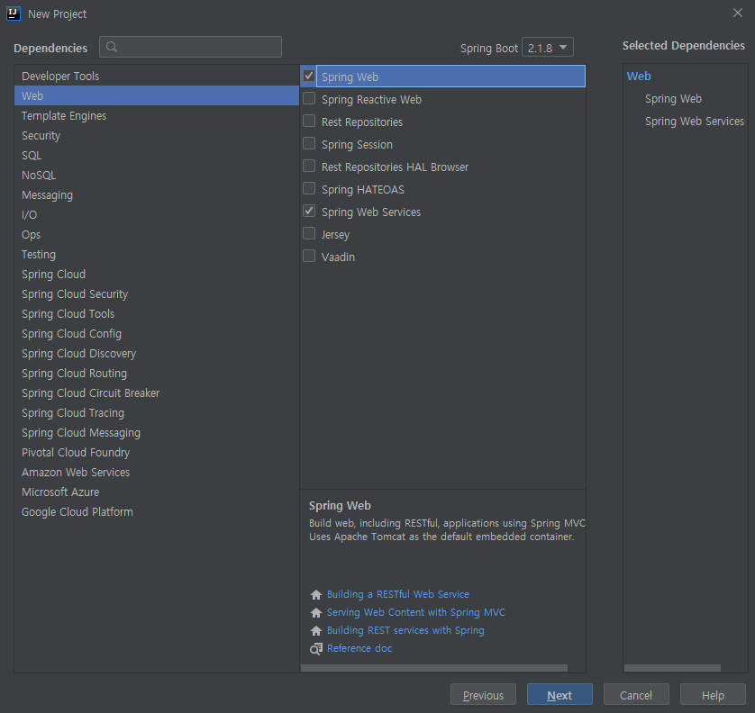Select Spring Cloud Circuit Breaker category

(157, 393)
